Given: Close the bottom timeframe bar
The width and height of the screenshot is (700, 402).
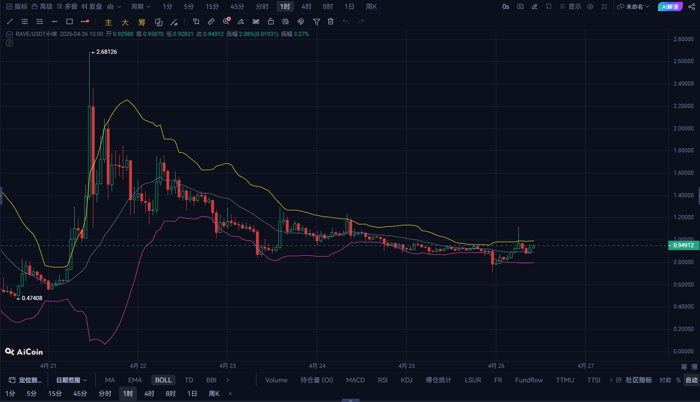Looking at the screenshot, I should click(230, 394).
